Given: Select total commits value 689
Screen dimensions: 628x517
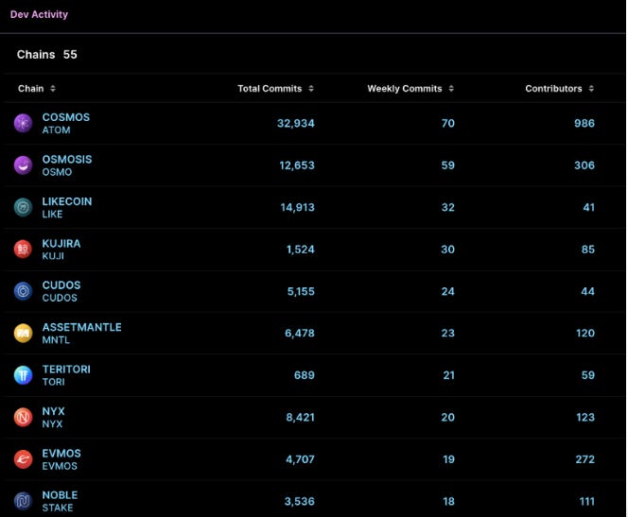Looking at the screenshot, I should pyautogui.click(x=304, y=375).
